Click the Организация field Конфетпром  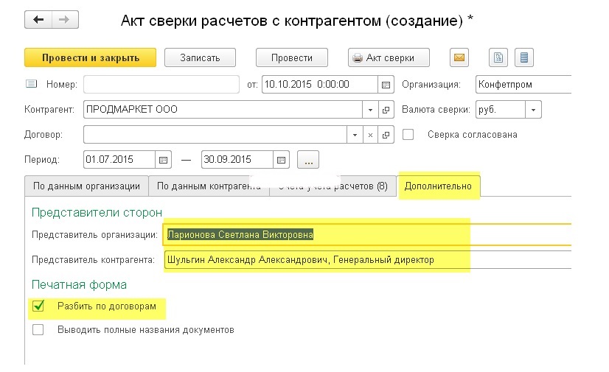tap(523, 85)
